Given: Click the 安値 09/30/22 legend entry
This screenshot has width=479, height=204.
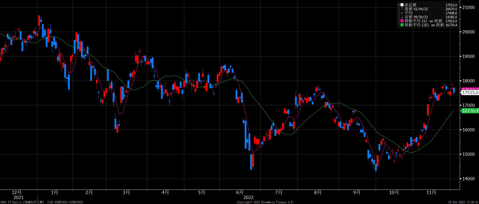Looking at the screenshot, I should [416, 17].
